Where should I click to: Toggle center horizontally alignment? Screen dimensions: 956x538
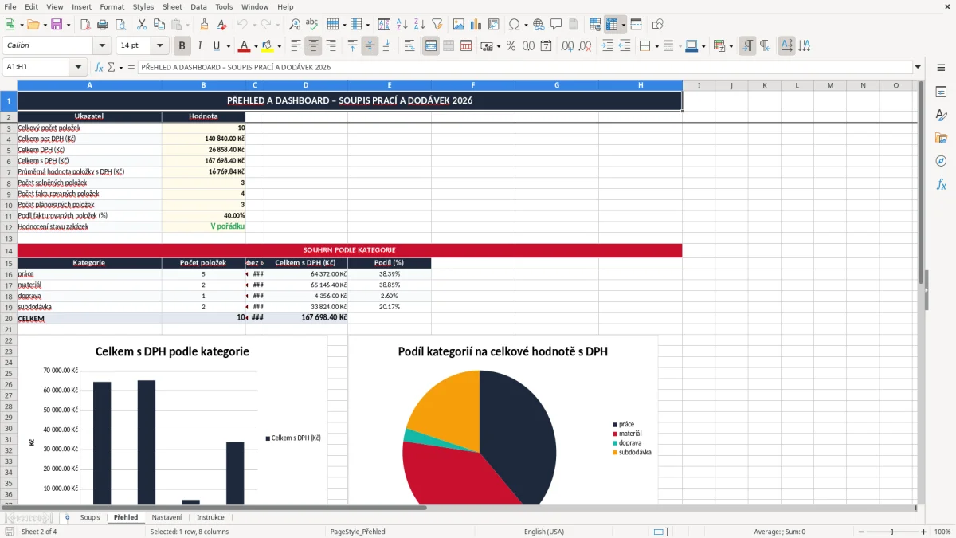click(313, 45)
